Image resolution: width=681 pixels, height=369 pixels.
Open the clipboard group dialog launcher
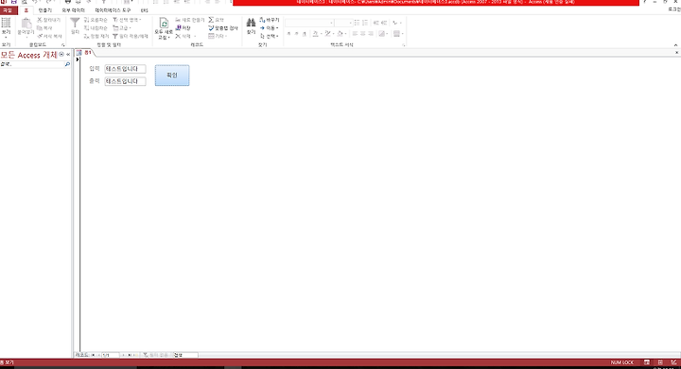[63, 45]
